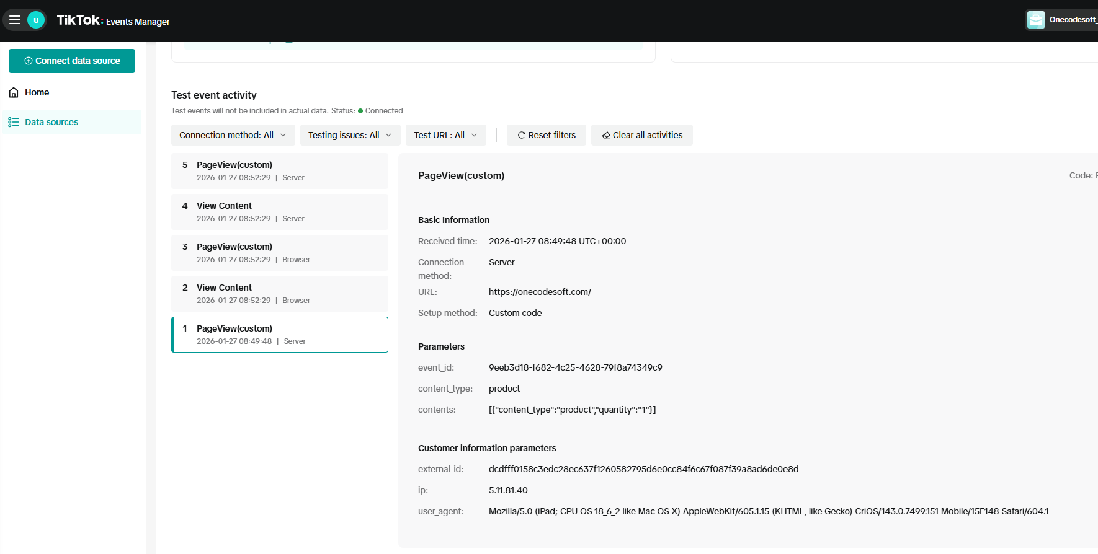This screenshot has width=1098, height=554.
Task: Select event 3 PageView(custom) Browser
Action: (280, 253)
